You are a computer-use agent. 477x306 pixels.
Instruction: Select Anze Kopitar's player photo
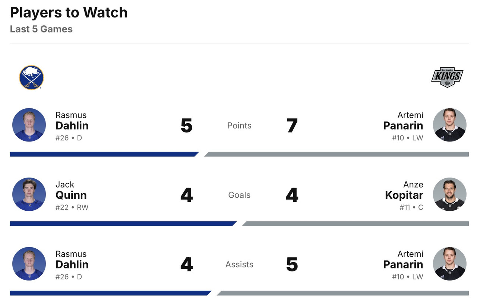pos(449,194)
